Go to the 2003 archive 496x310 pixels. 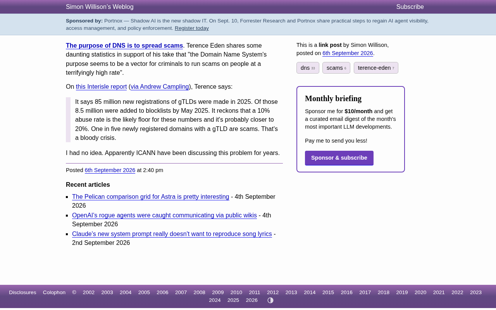[x=107, y=293]
